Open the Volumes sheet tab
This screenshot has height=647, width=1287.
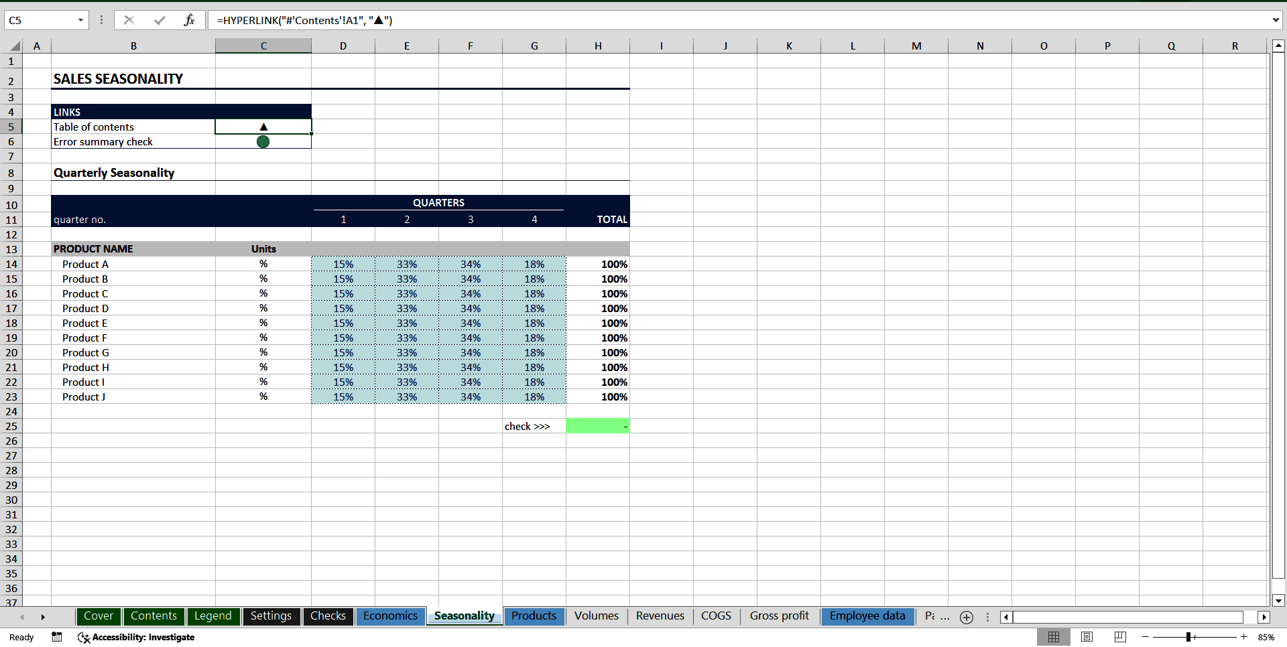point(596,616)
